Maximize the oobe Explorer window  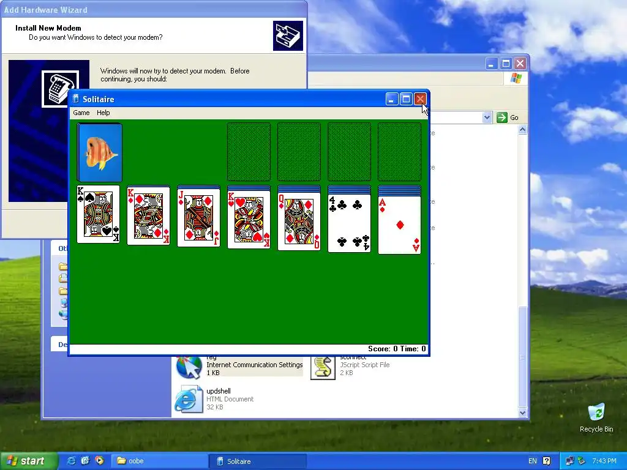click(506, 64)
